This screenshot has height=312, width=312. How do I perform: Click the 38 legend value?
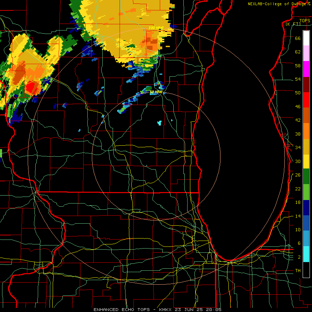298,134
